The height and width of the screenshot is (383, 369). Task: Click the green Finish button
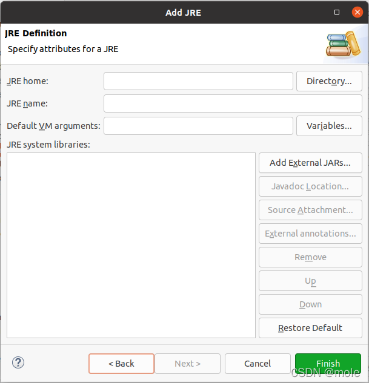click(328, 364)
